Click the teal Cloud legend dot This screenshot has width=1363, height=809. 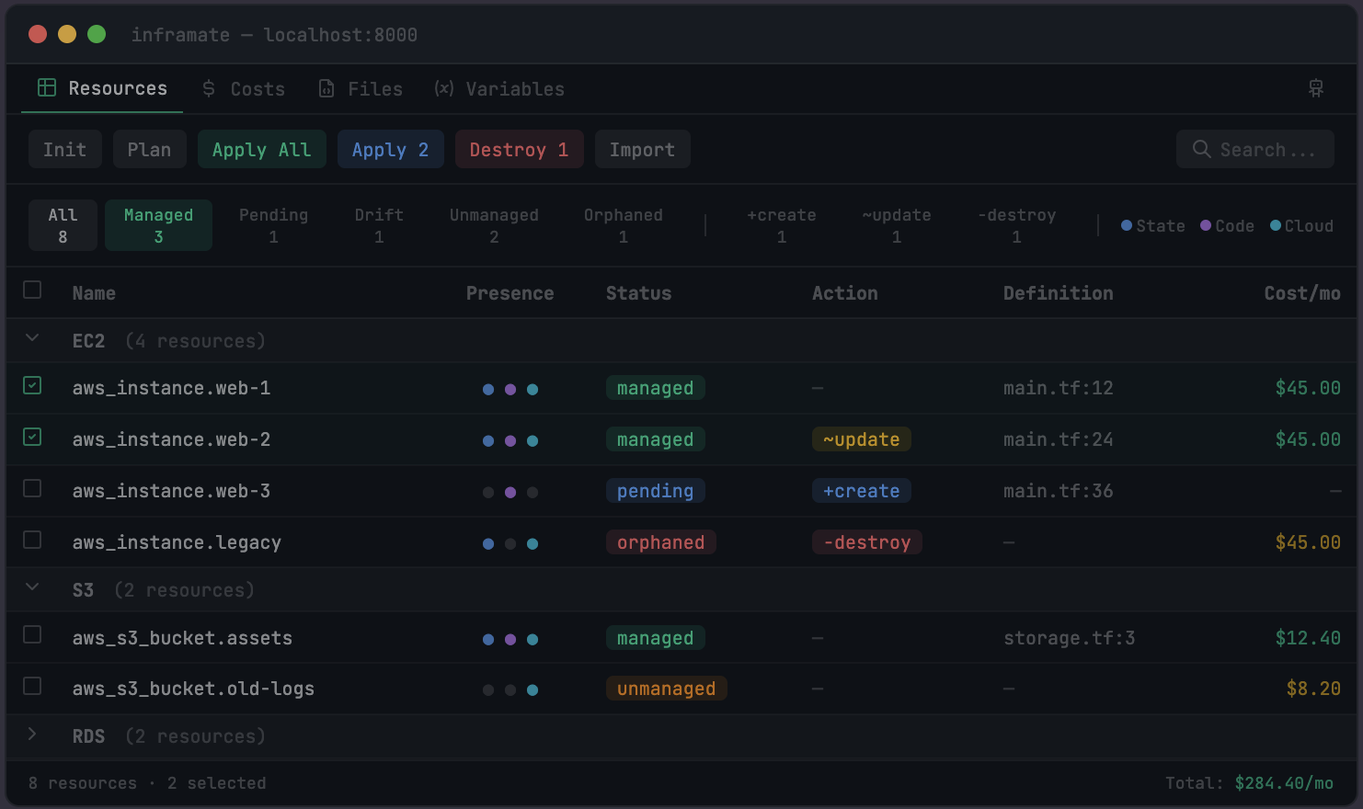tap(1276, 225)
